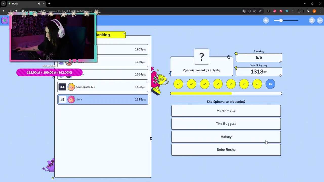Click Cwelozator475's blonde avatar
The width and height of the screenshot is (324, 182).
71,87
